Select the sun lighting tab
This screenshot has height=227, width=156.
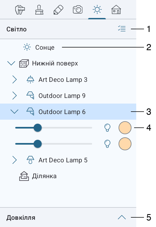pyautogui.click(x=97, y=10)
